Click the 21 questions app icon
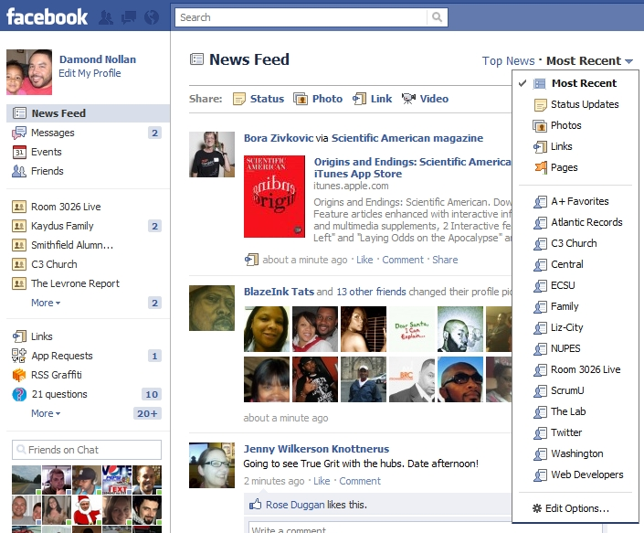Screen dimensions: 644x533 pos(19,394)
